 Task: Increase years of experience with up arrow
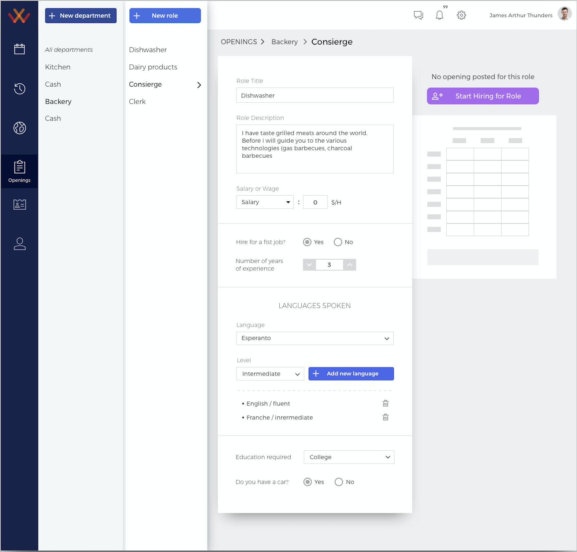350,265
